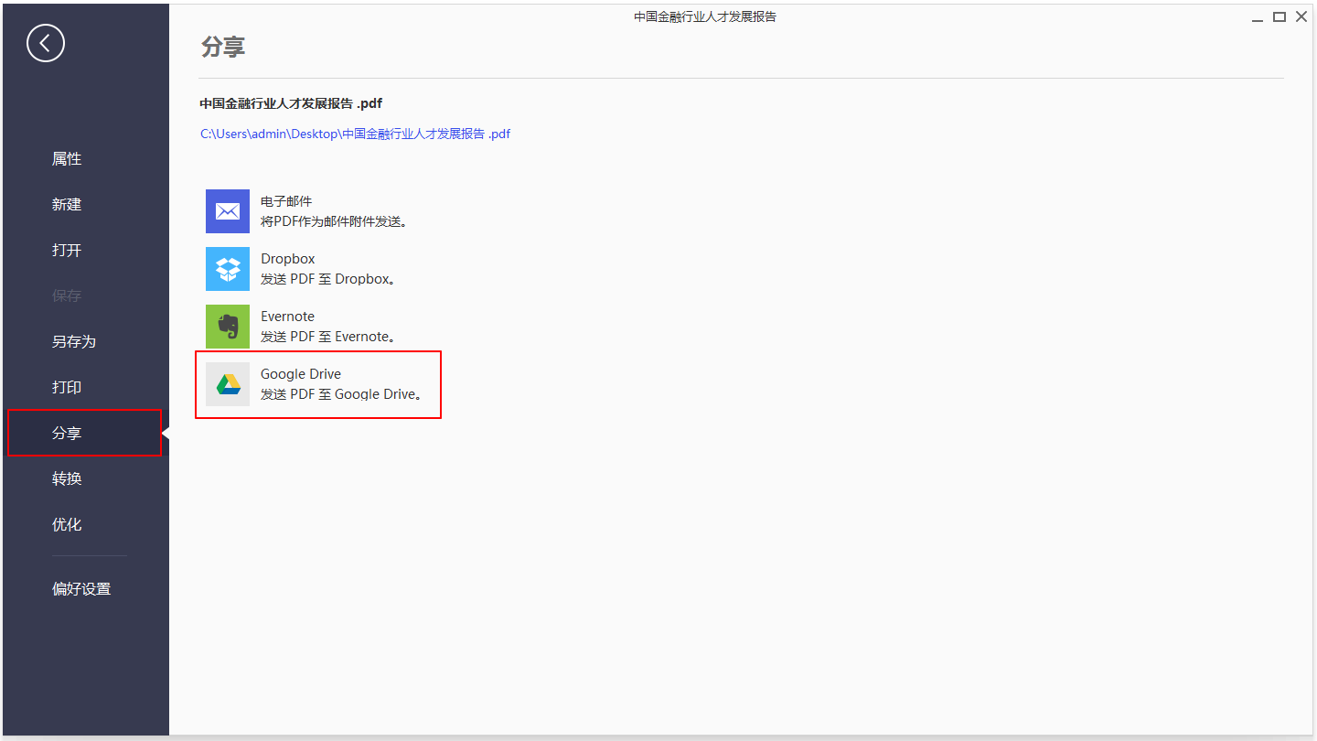
Task: Click the back arrow circle icon
Action: (x=46, y=43)
